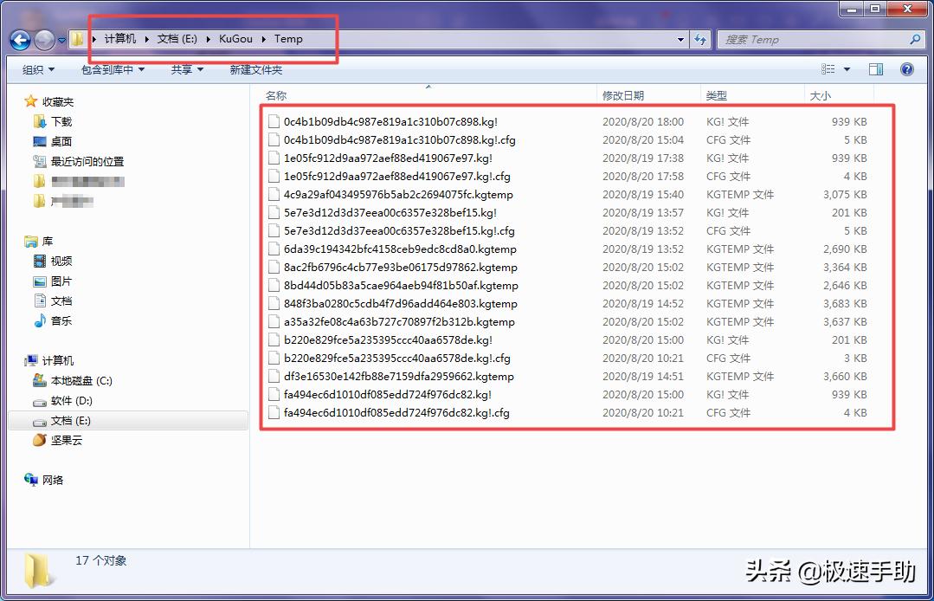Open the 文档 library

coord(61,300)
